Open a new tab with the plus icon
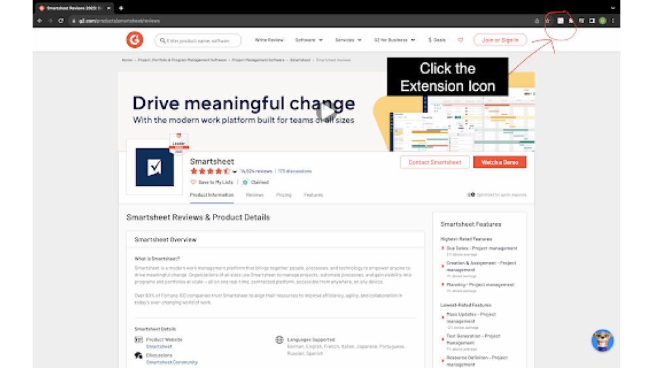The width and height of the screenshot is (653, 368). pyautogui.click(x=121, y=8)
